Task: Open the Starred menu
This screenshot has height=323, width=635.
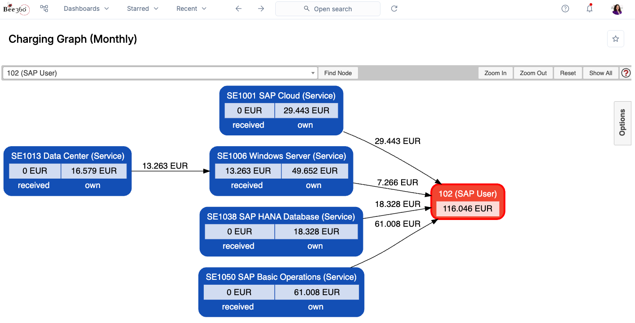Action: tap(142, 9)
